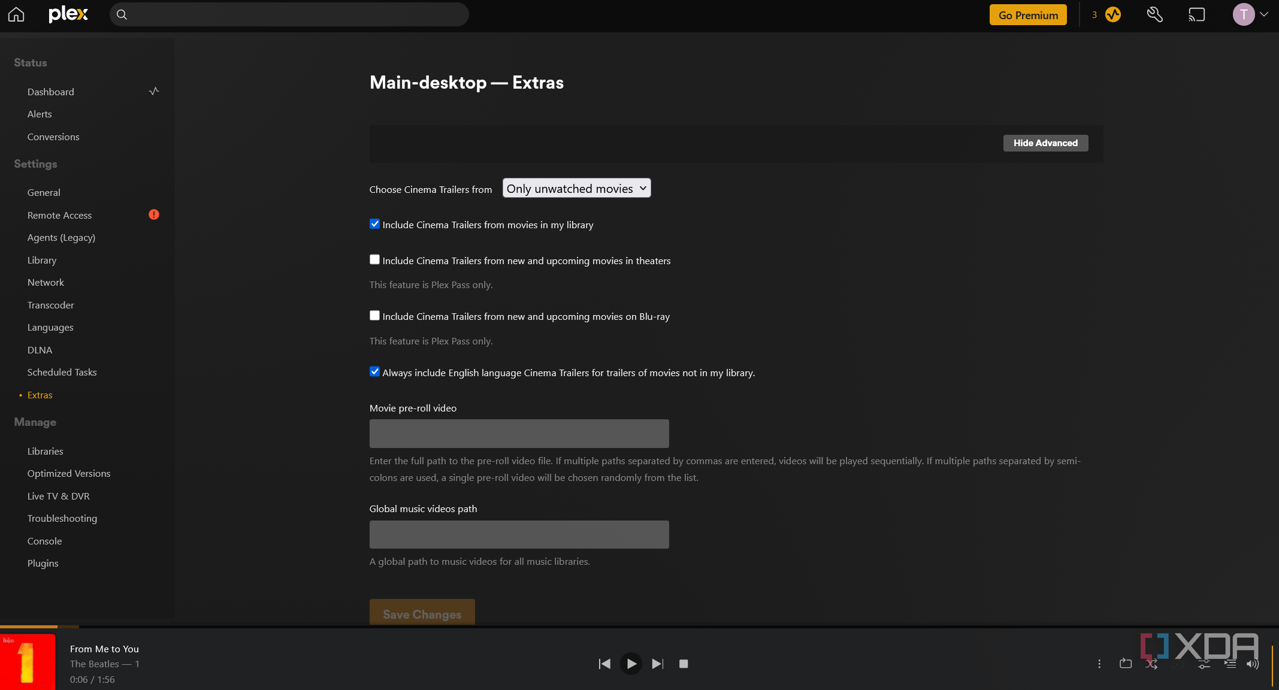Uncheck Always include English language Cinema Trailers

coord(374,371)
